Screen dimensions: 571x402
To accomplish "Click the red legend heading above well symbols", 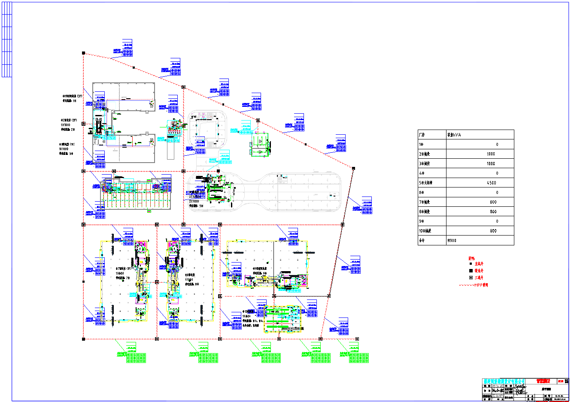I will click(471, 258).
